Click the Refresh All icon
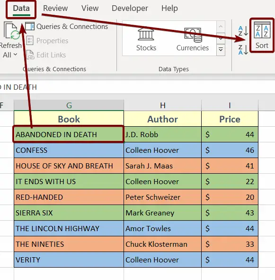The height and width of the screenshot is (280, 275). pyautogui.click(x=11, y=31)
